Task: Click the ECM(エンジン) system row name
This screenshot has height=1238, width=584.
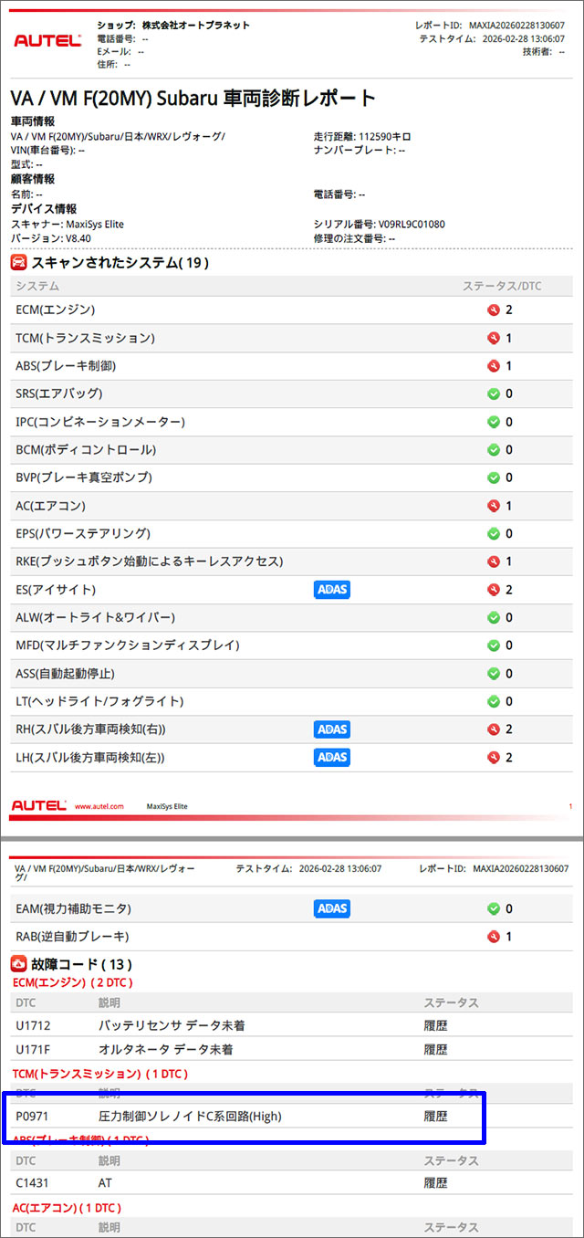Action: click(x=56, y=309)
